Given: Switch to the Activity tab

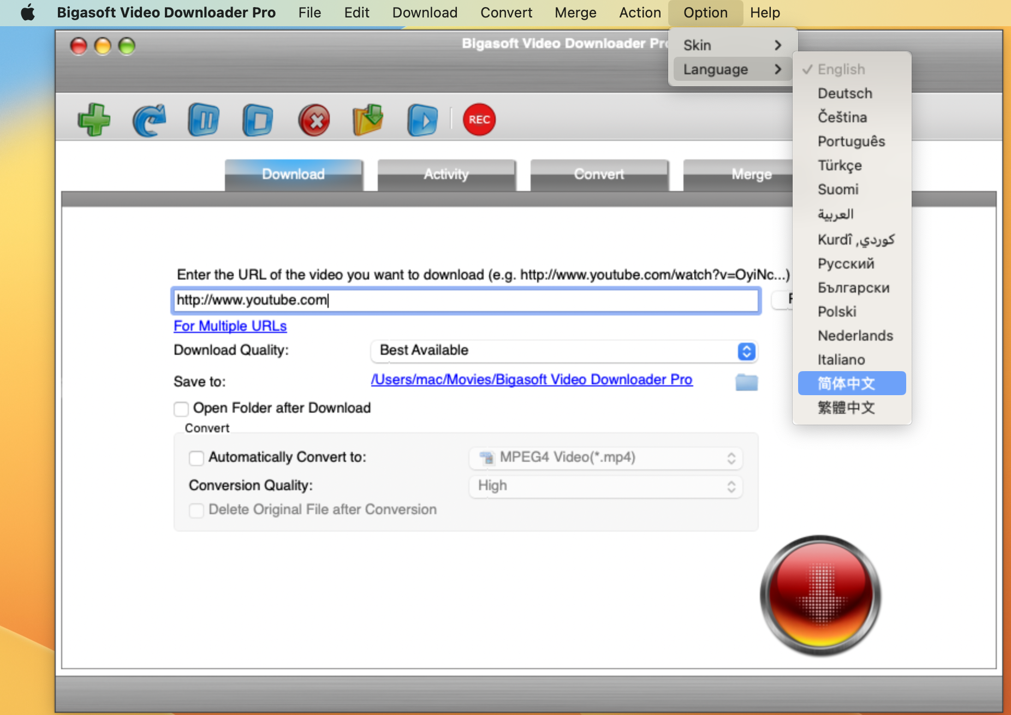Looking at the screenshot, I should (x=446, y=175).
